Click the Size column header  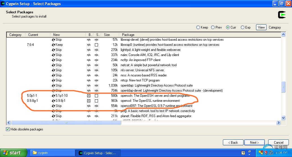tap(110, 35)
